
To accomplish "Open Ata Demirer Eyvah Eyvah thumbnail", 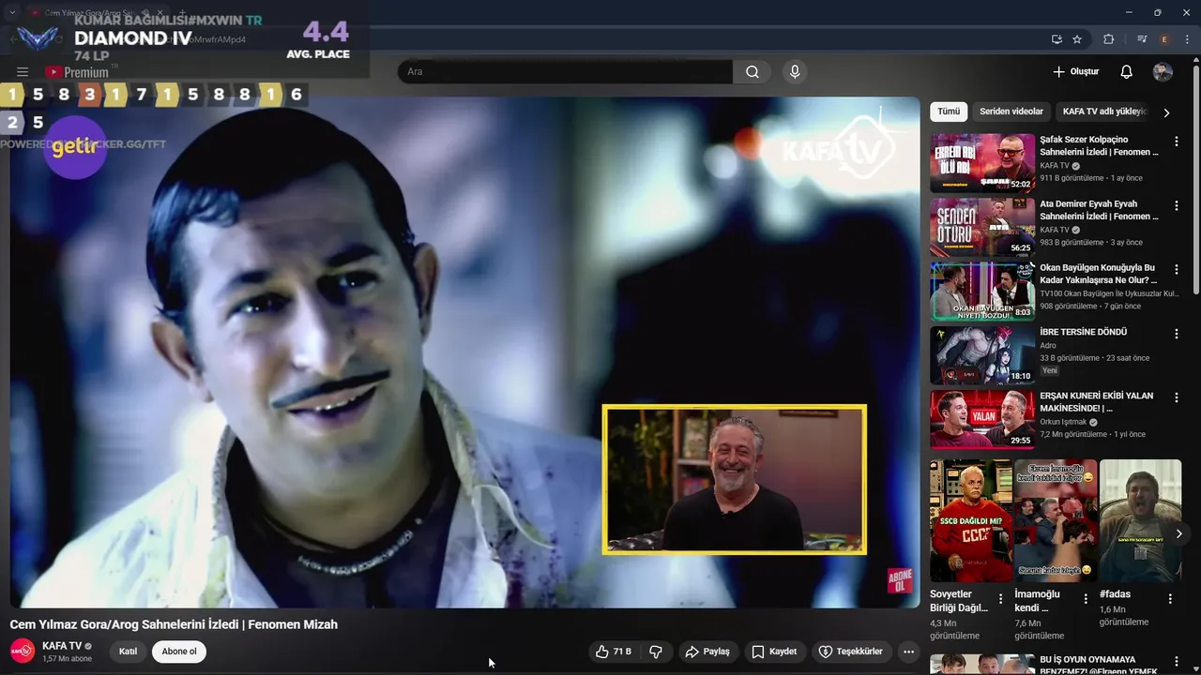I will [982, 227].
